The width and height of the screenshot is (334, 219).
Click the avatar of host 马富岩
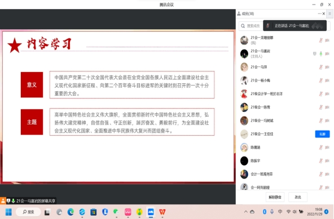244,54
